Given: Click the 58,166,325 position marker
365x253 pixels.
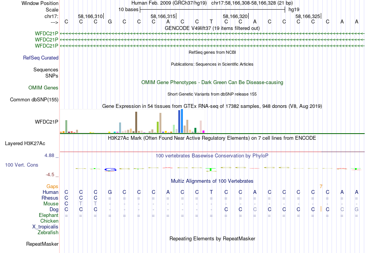Looking at the screenshot, I should (308, 16).
